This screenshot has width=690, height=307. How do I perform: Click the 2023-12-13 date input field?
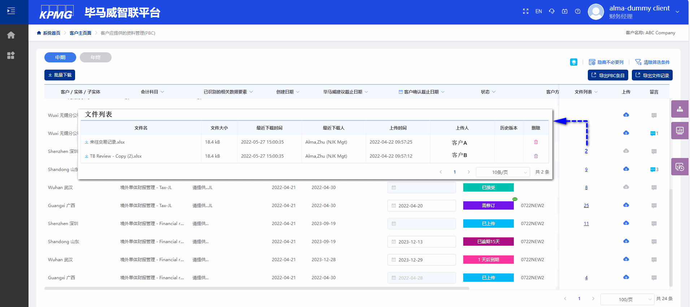[x=421, y=242]
